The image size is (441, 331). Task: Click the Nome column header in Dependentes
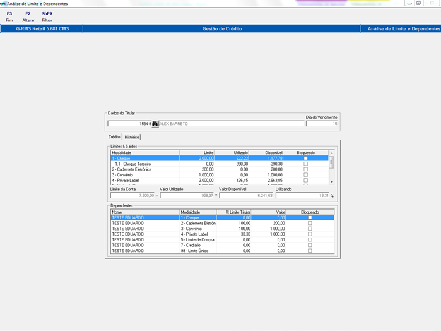click(x=145, y=212)
